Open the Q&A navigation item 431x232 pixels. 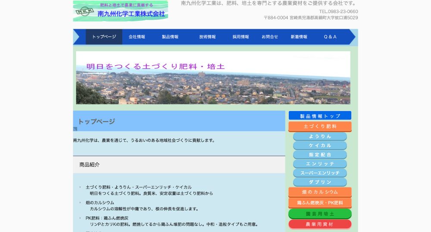330,37
